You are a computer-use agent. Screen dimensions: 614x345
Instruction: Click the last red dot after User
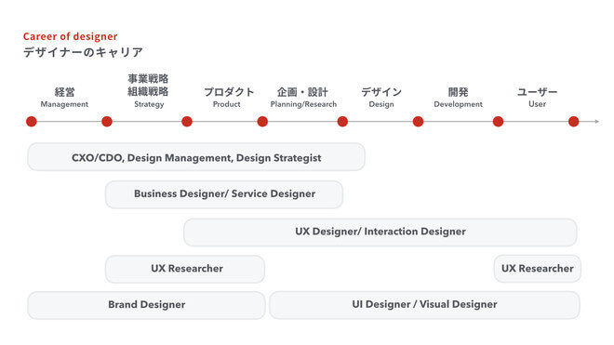pos(574,122)
